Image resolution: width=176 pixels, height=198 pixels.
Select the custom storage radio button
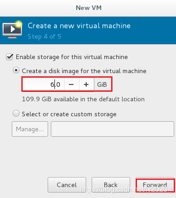[x=16, y=114]
